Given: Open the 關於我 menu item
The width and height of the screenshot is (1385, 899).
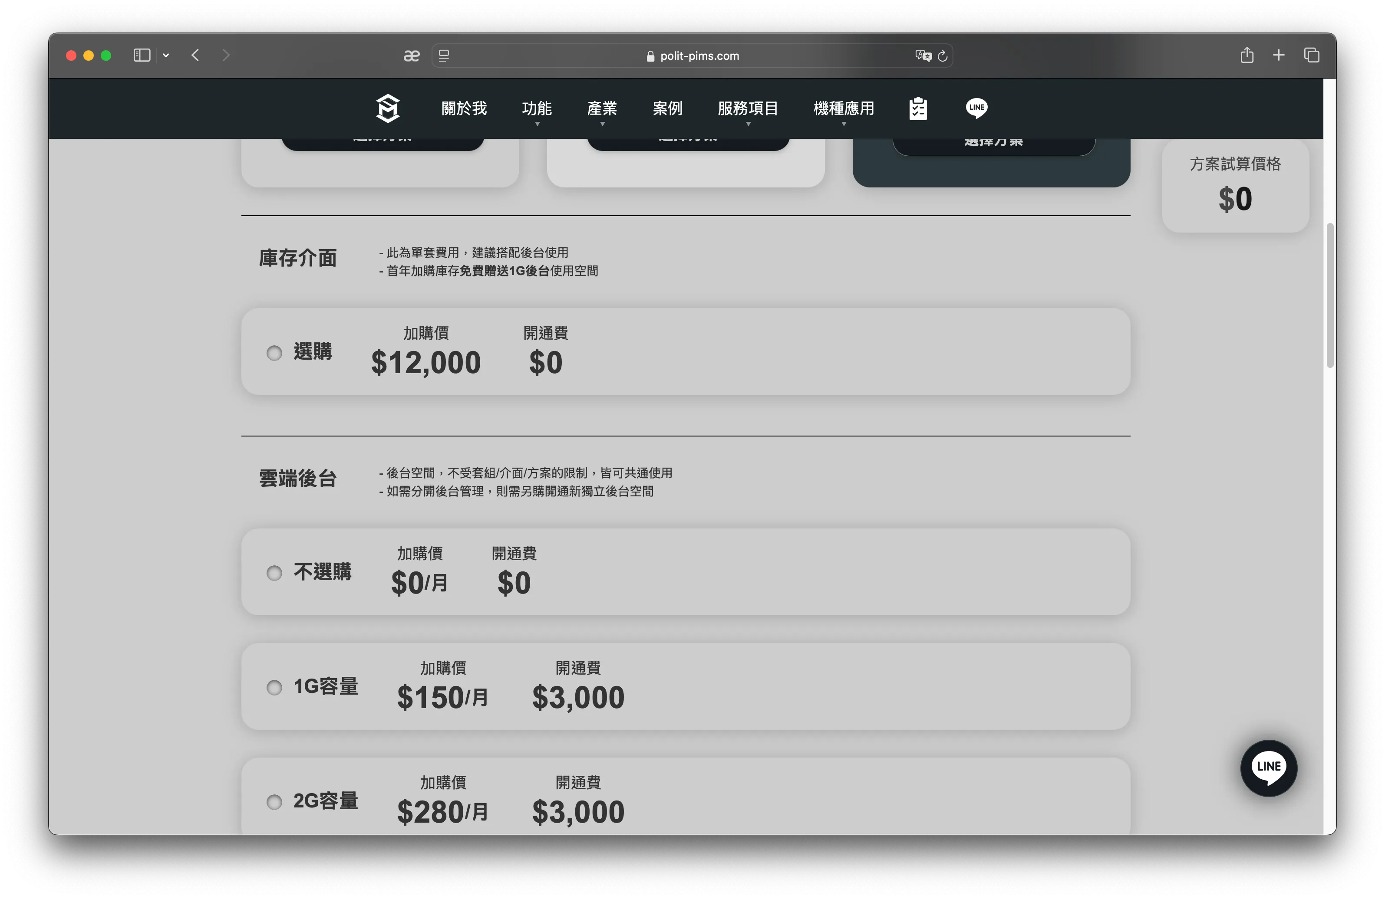Looking at the screenshot, I should point(464,108).
